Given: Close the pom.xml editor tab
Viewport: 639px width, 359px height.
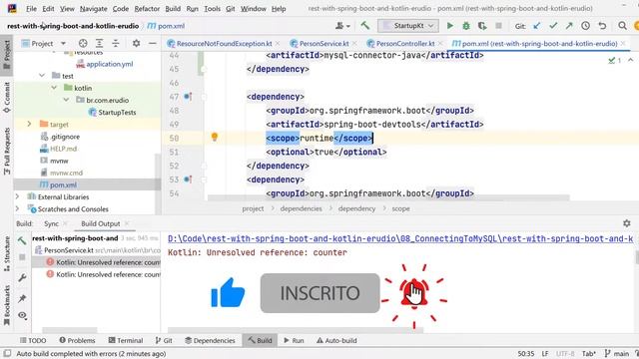Looking at the screenshot, I should coord(623,43).
